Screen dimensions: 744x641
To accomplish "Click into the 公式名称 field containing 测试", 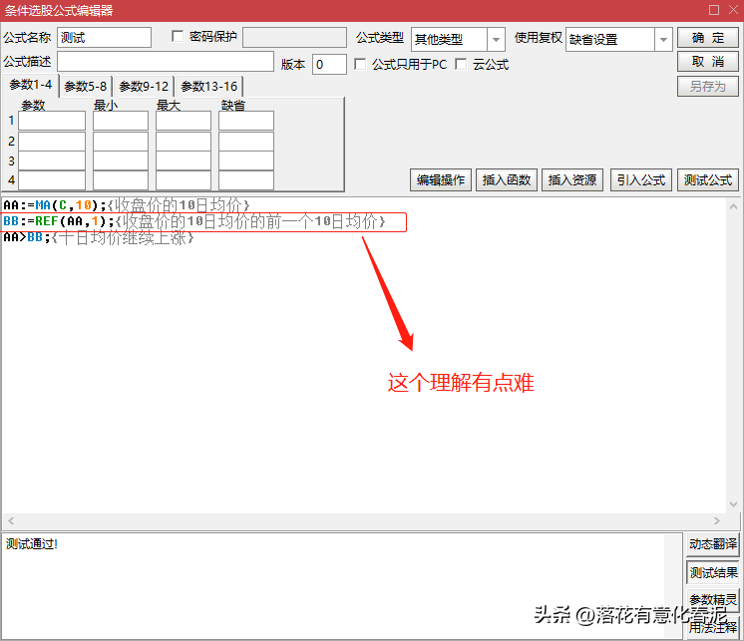I will point(104,38).
